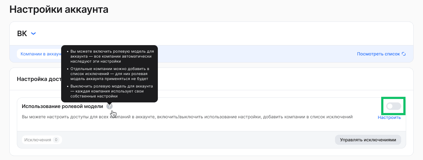The height and width of the screenshot is (160, 423).
Task: Click the exclusions counter badge showing 0
Action: tap(56, 140)
